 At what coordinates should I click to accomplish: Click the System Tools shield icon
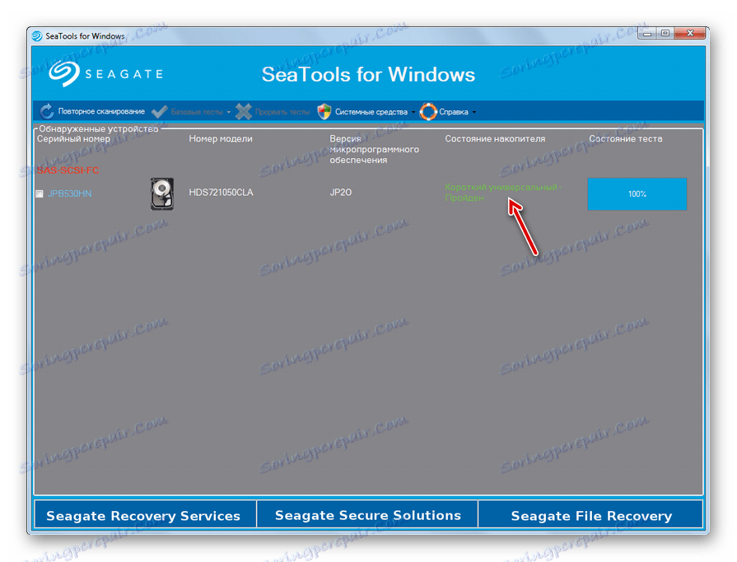click(324, 111)
